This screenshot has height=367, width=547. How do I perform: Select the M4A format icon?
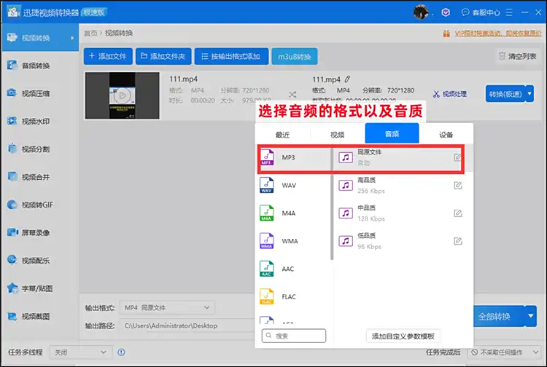pos(267,213)
